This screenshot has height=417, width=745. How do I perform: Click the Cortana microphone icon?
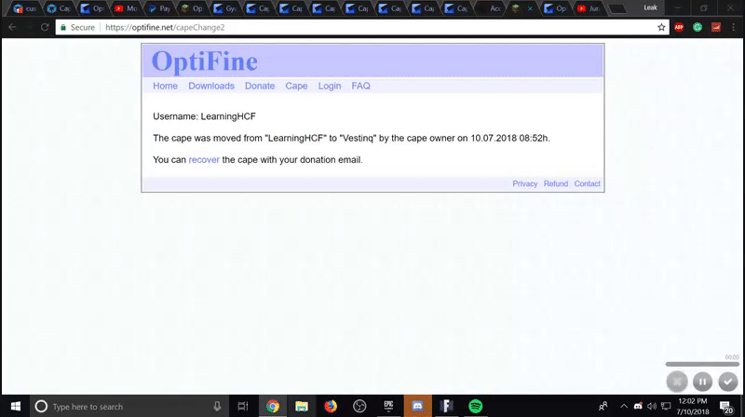pyautogui.click(x=217, y=406)
